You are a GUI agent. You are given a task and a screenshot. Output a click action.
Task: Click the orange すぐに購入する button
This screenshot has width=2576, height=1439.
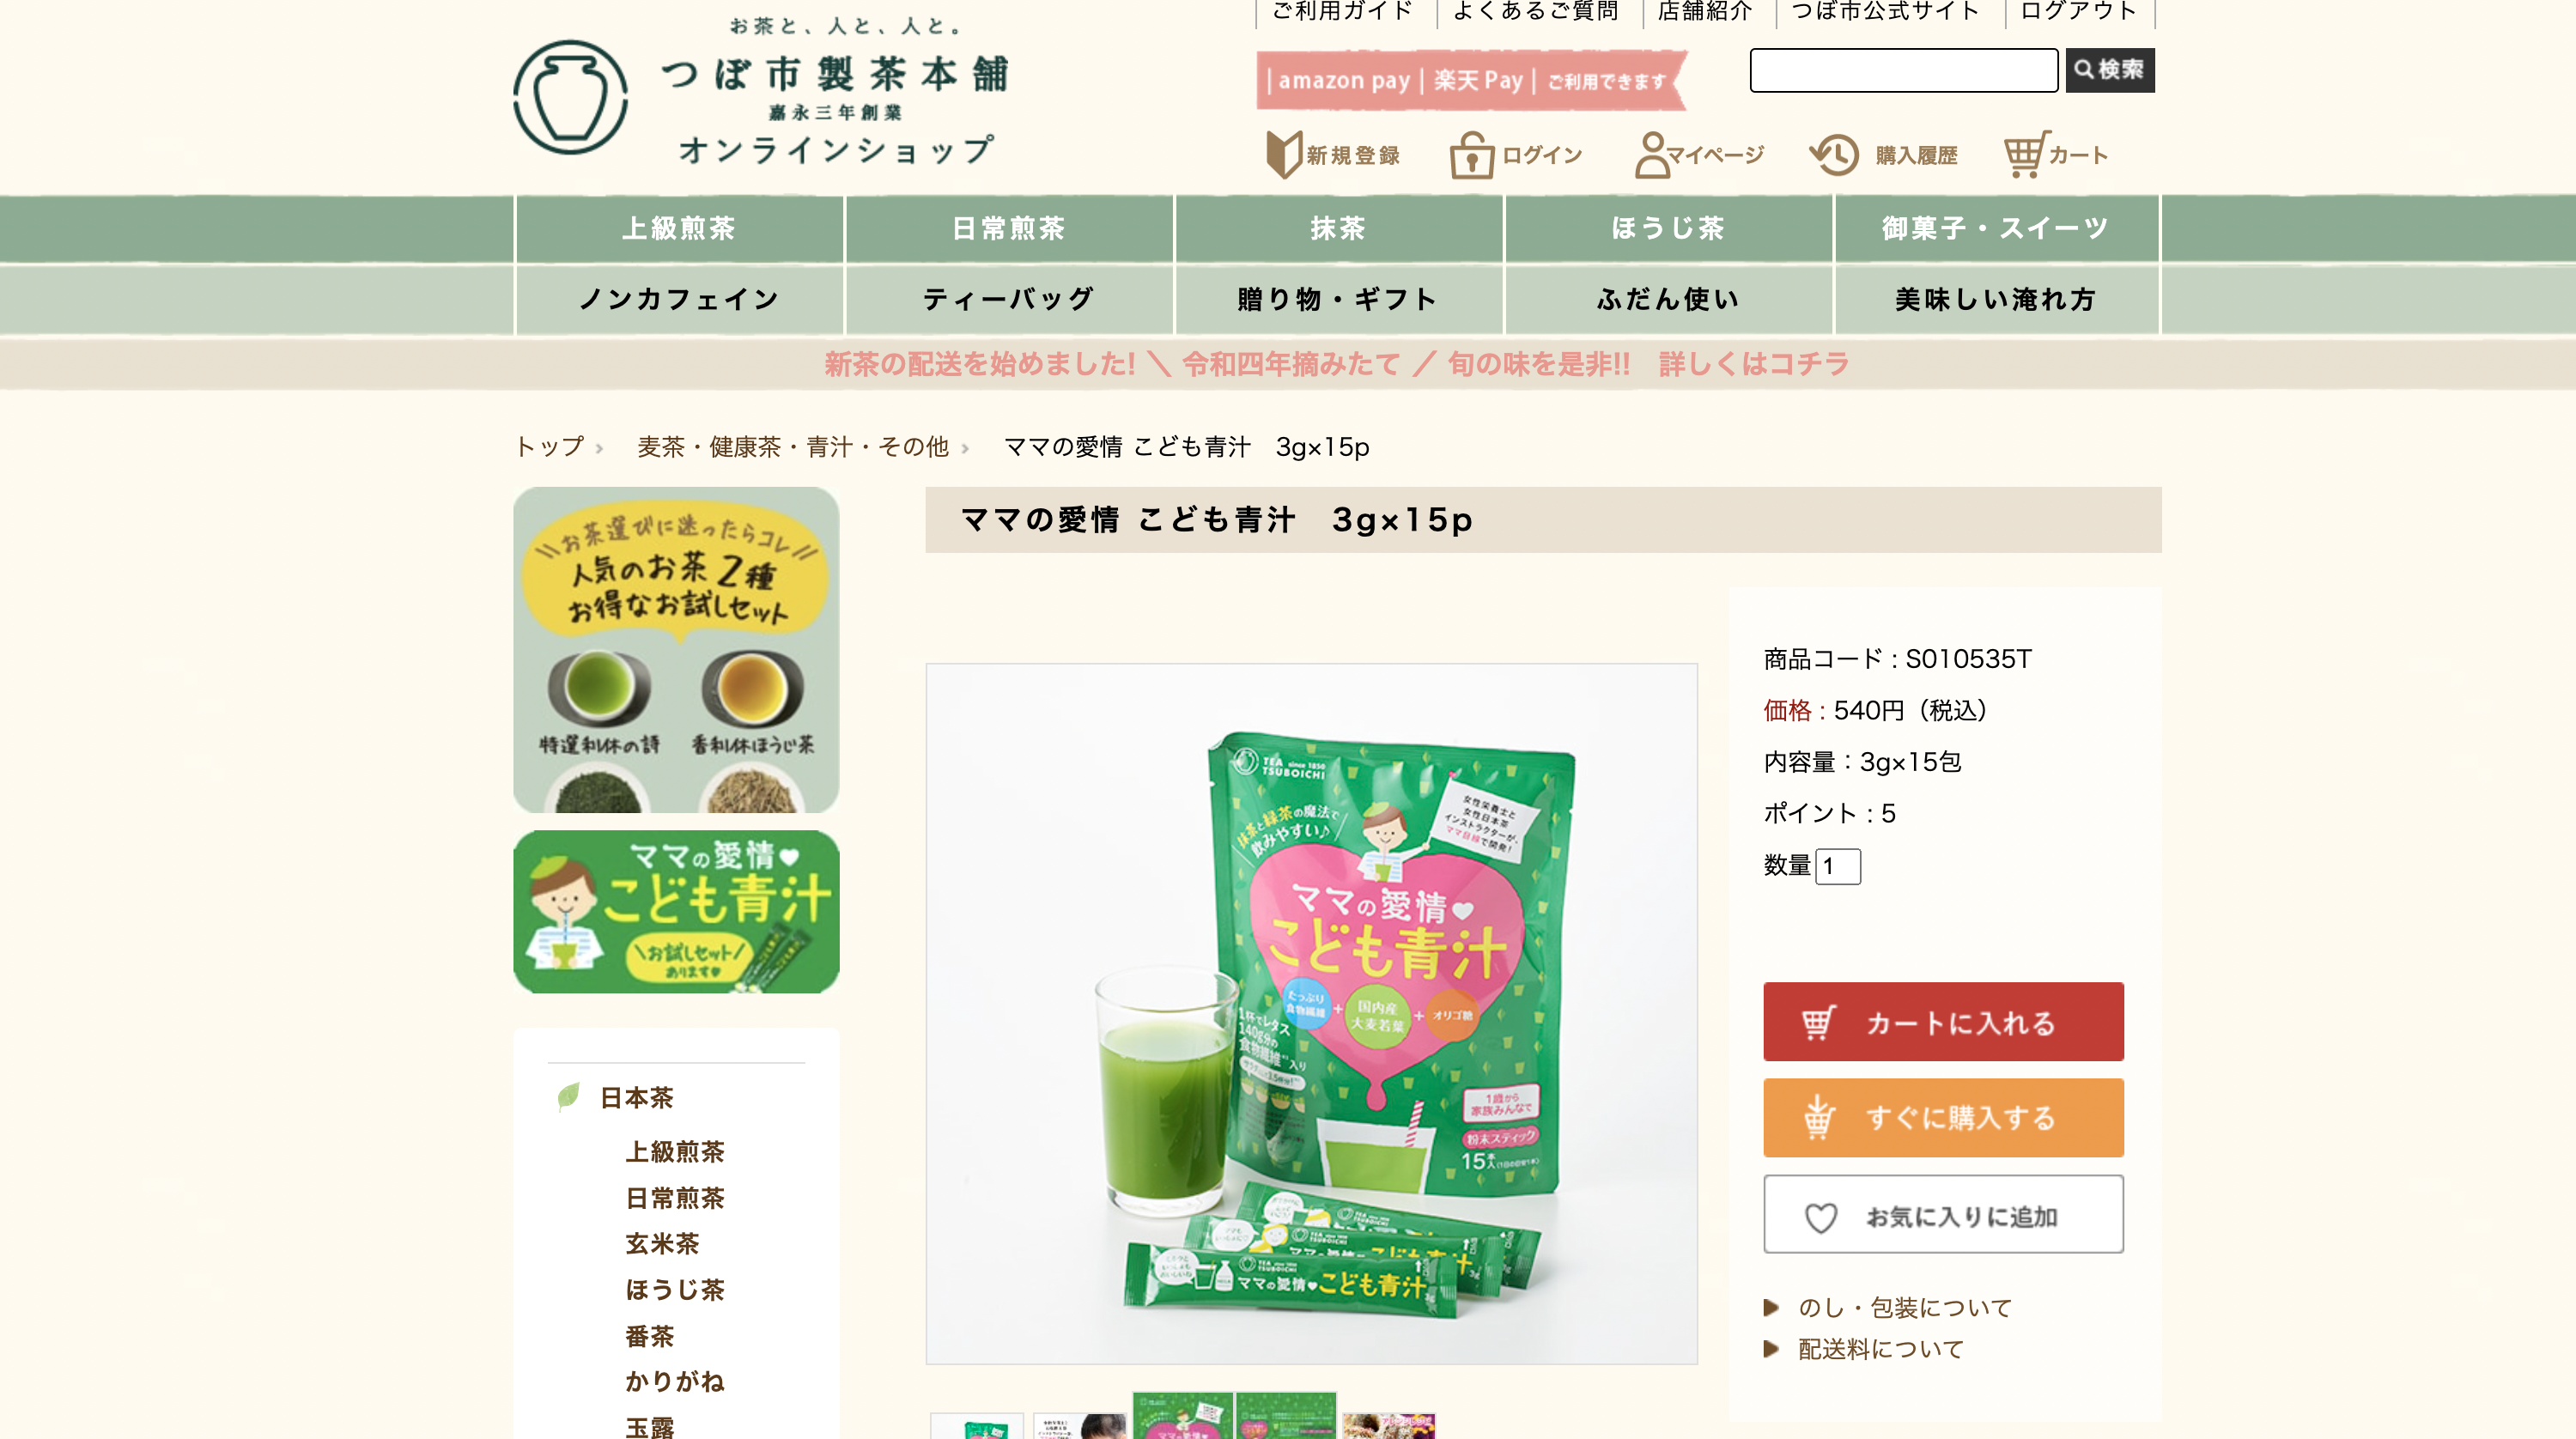coord(1943,1118)
